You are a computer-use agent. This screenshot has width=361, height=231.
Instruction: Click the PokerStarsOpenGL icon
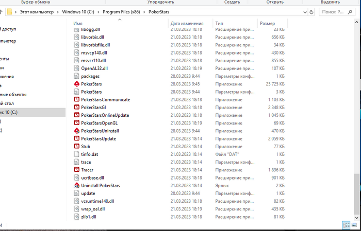coord(77,123)
